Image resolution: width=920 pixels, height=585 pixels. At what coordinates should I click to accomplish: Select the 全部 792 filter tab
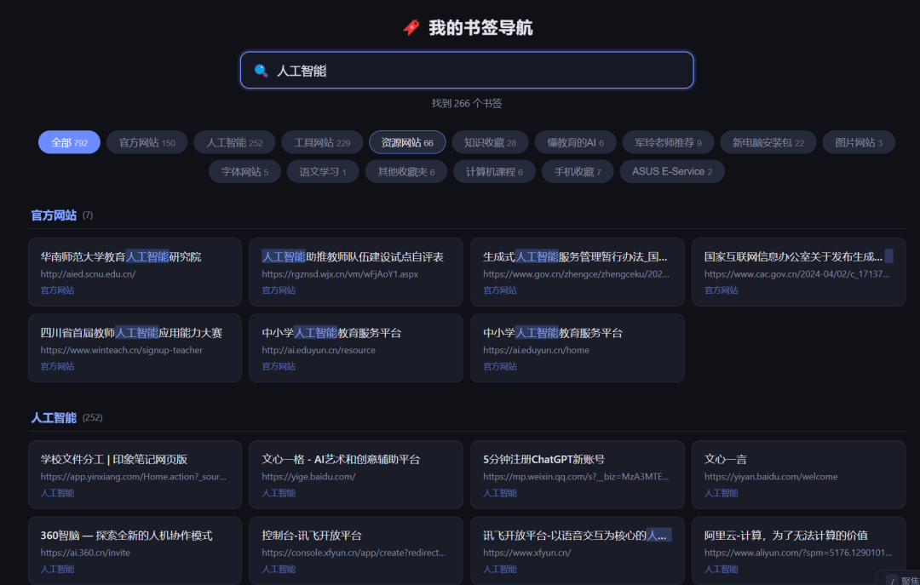pyautogui.click(x=69, y=142)
